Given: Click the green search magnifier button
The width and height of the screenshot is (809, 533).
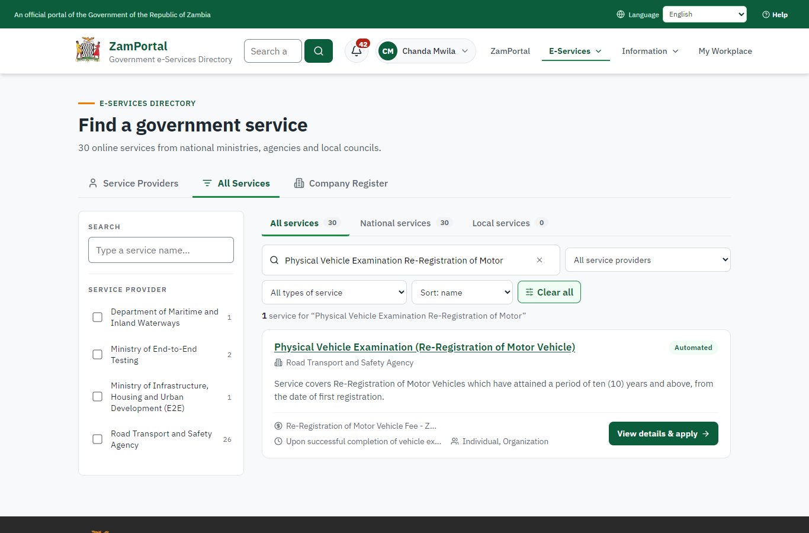Looking at the screenshot, I should click(319, 51).
